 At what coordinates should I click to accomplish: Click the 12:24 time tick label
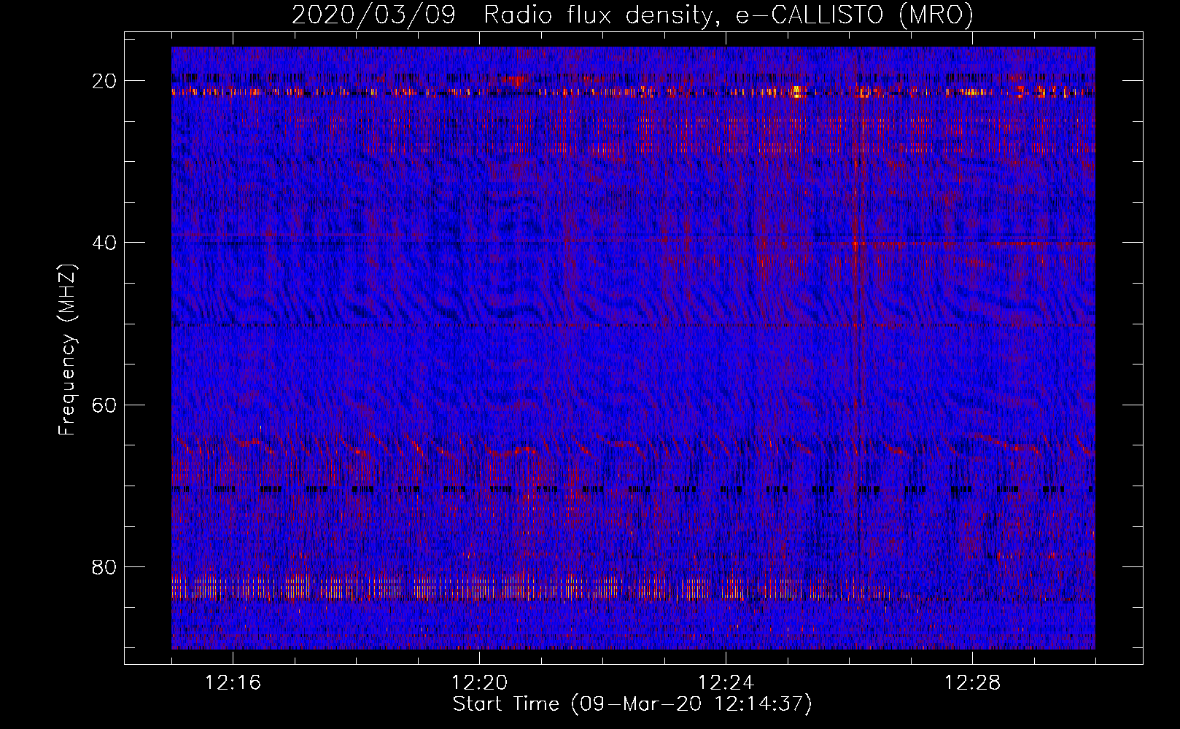coord(726,683)
